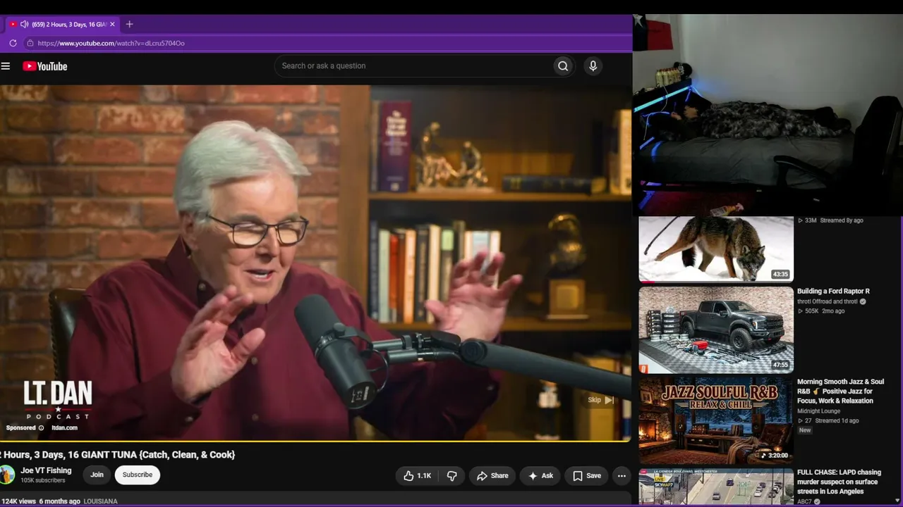This screenshot has width=903, height=507.
Task: Click the LOUISIANA location tag
Action: pyautogui.click(x=100, y=501)
